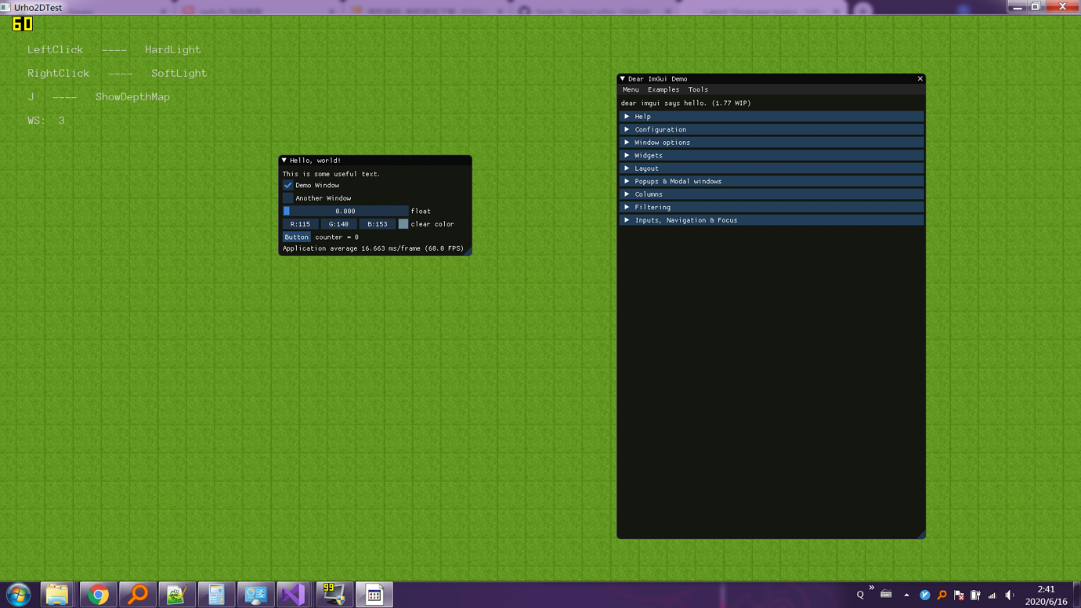Screen dimensions: 1081x608
Task: Click the resize grip of ImGui Demo window
Action: pos(921,534)
